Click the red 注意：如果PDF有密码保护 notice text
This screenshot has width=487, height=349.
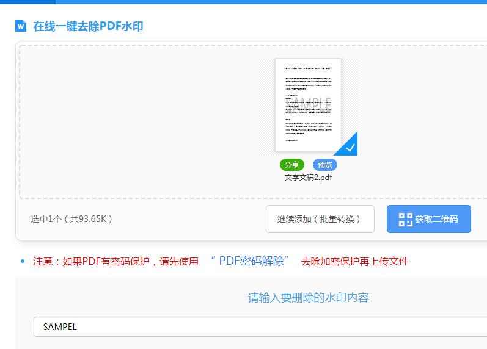pyautogui.click(x=115, y=261)
